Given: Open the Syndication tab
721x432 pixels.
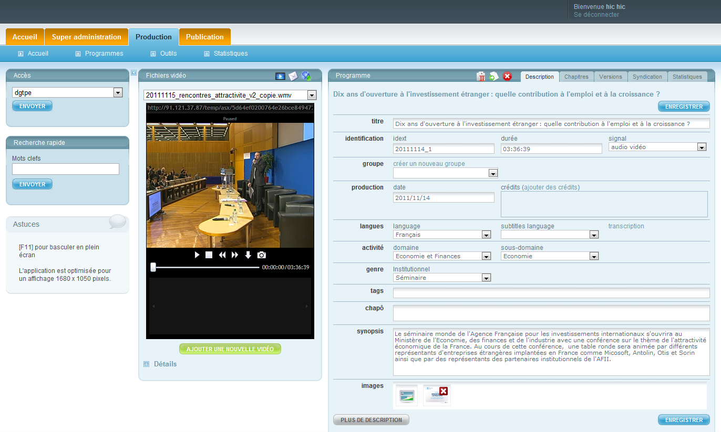Looking at the screenshot, I should point(647,77).
